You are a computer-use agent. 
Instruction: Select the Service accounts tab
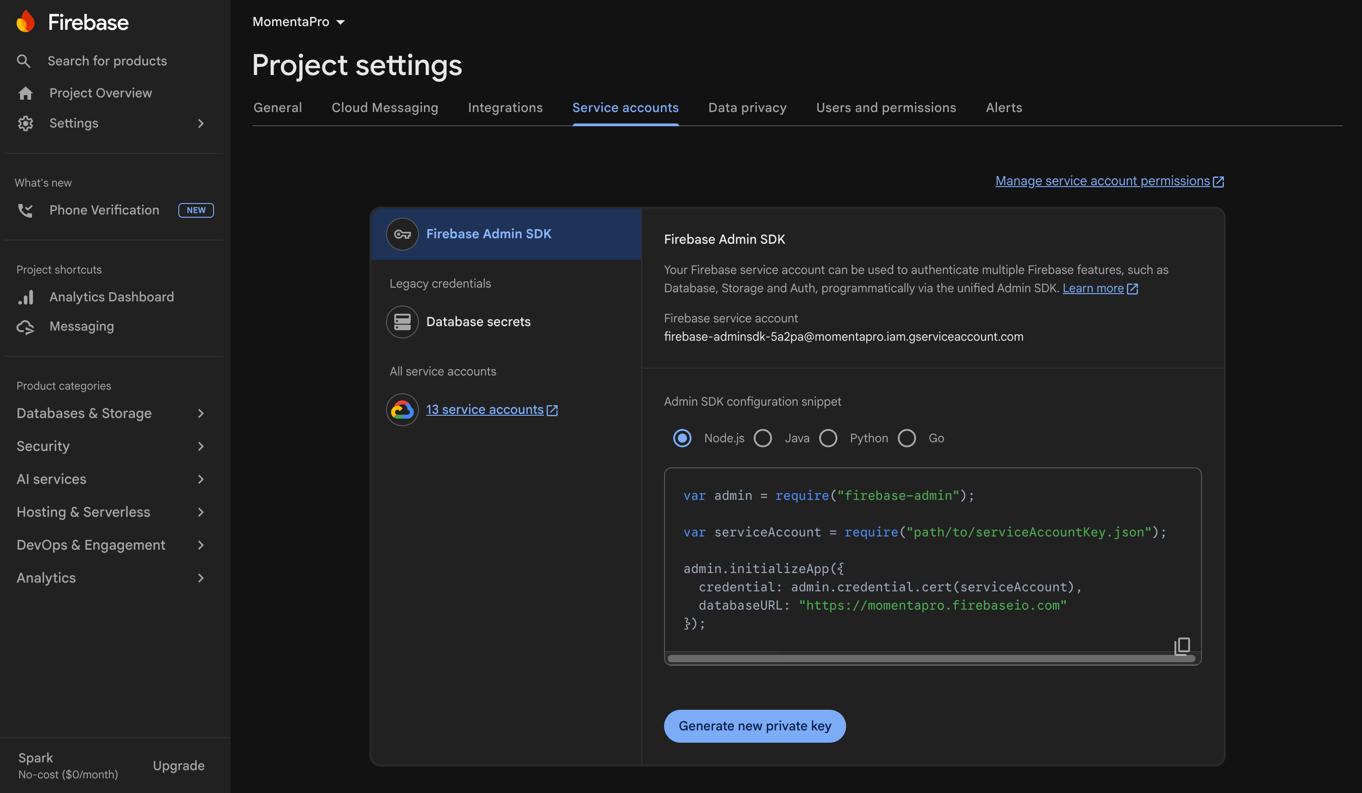[625, 107]
